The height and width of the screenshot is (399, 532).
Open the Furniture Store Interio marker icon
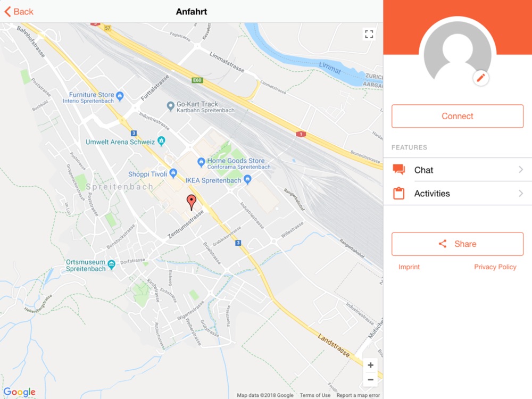tap(120, 96)
